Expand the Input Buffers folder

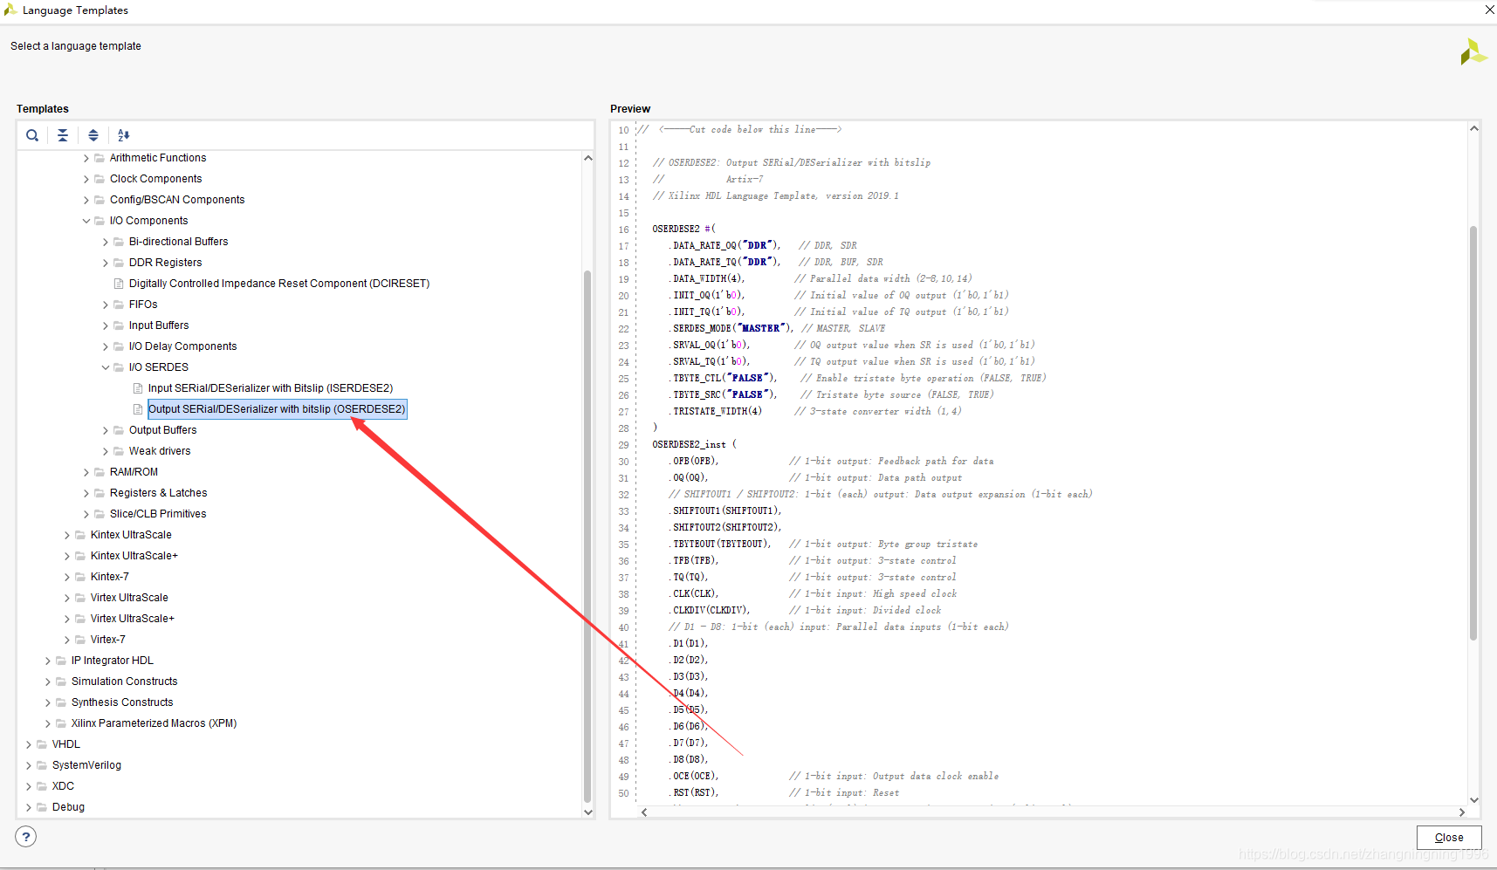point(106,325)
